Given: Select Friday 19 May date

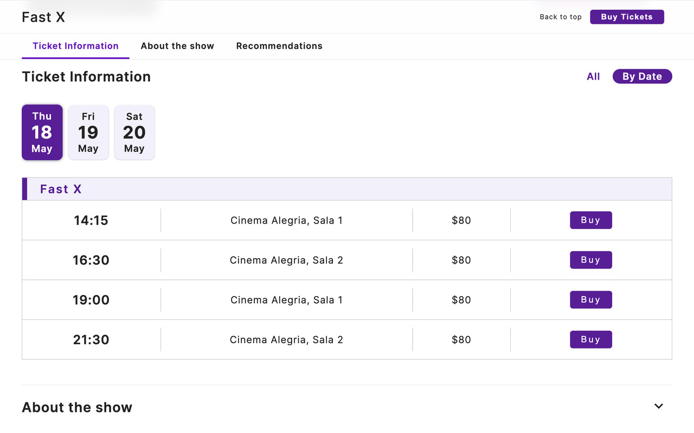Looking at the screenshot, I should click(x=88, y=132).
